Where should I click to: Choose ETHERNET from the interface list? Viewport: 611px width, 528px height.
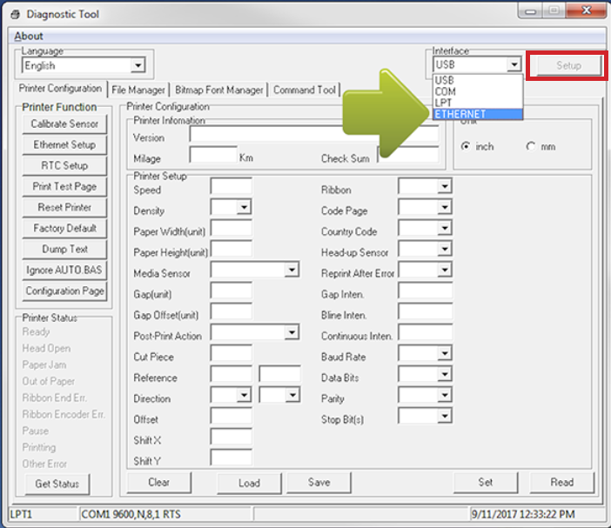pos(477,114)
